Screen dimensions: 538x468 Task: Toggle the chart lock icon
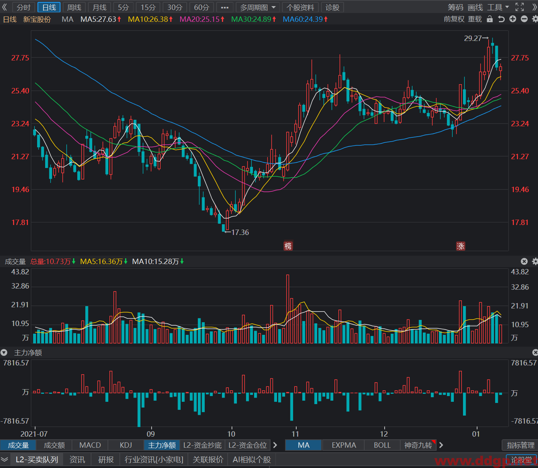tap(490, 19)
